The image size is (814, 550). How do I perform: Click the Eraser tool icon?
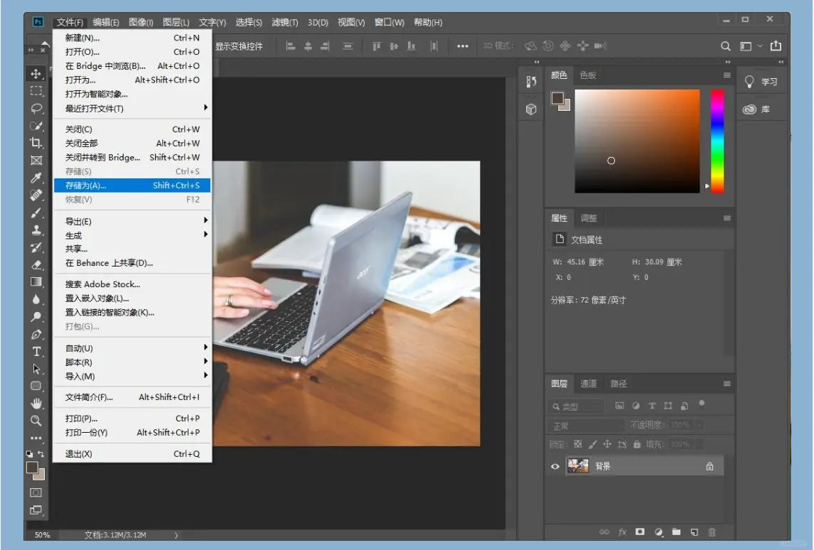[x=36, y=264]
